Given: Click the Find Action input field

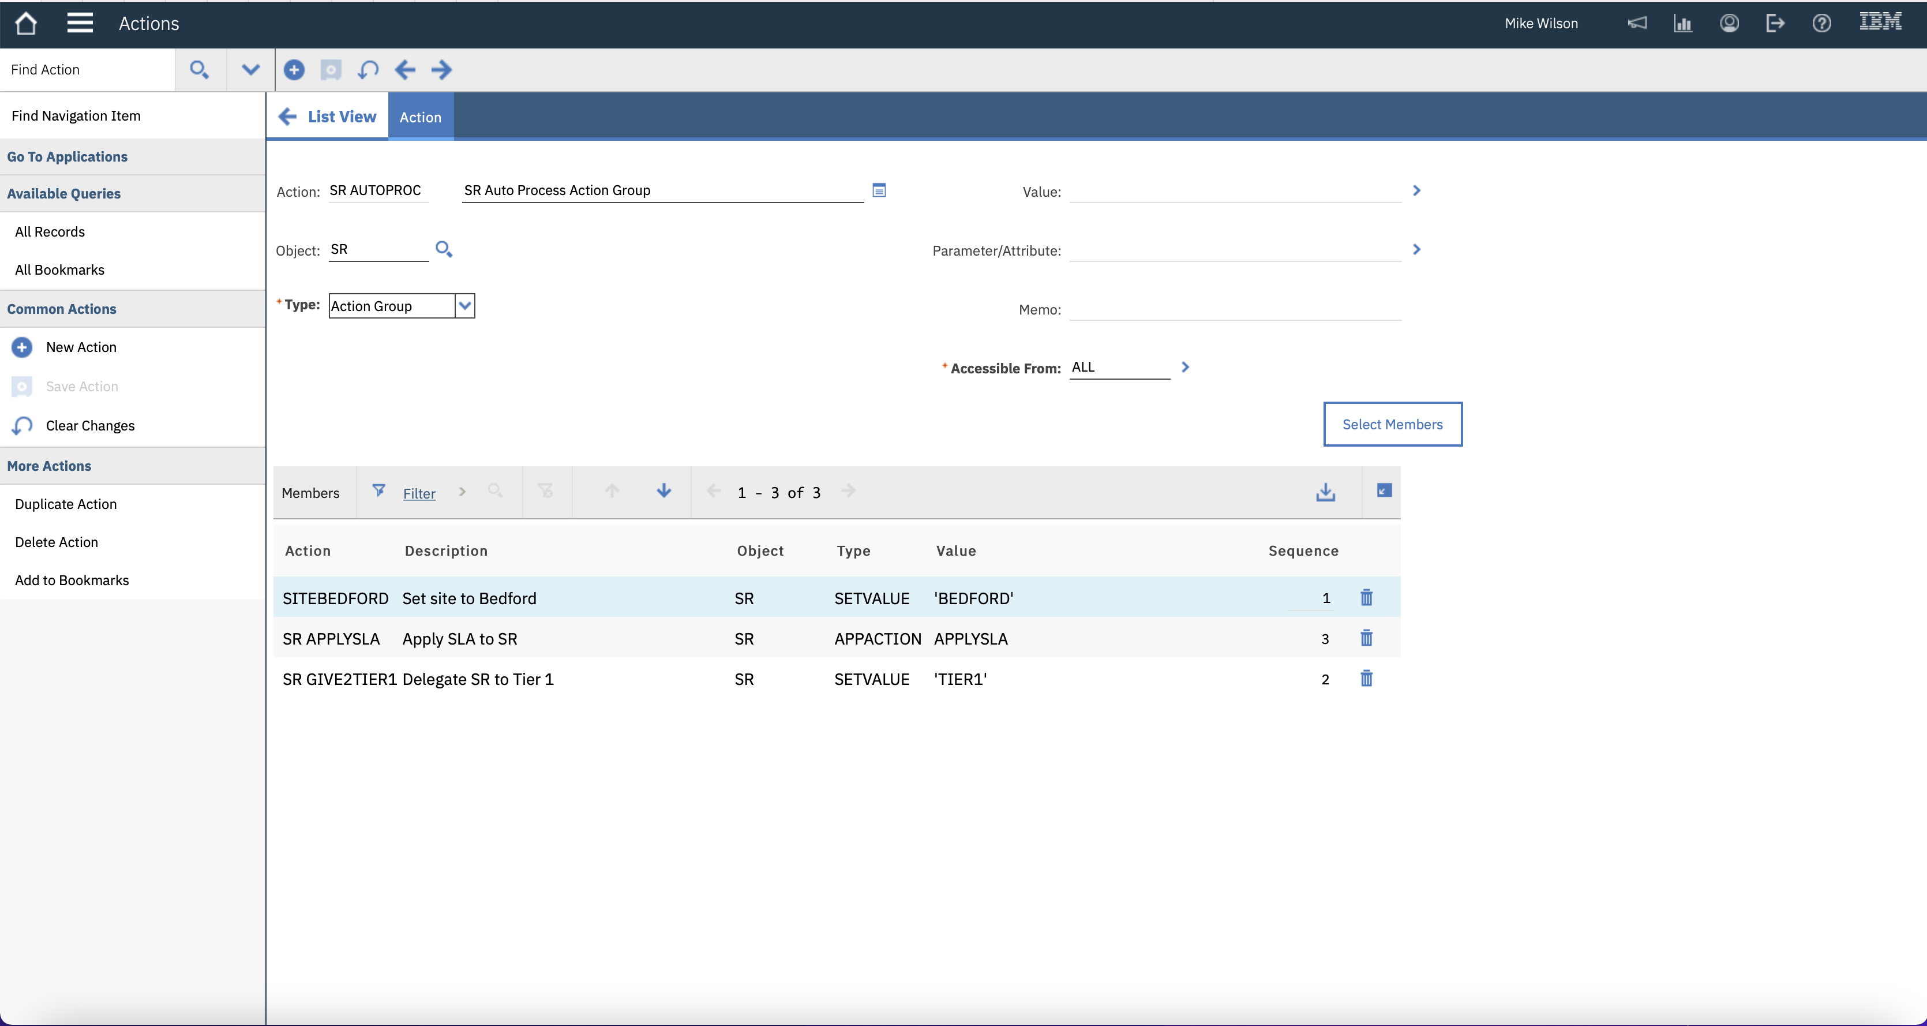Looking at the screenshot, I should pyautogui.click(x=88, y=70).
